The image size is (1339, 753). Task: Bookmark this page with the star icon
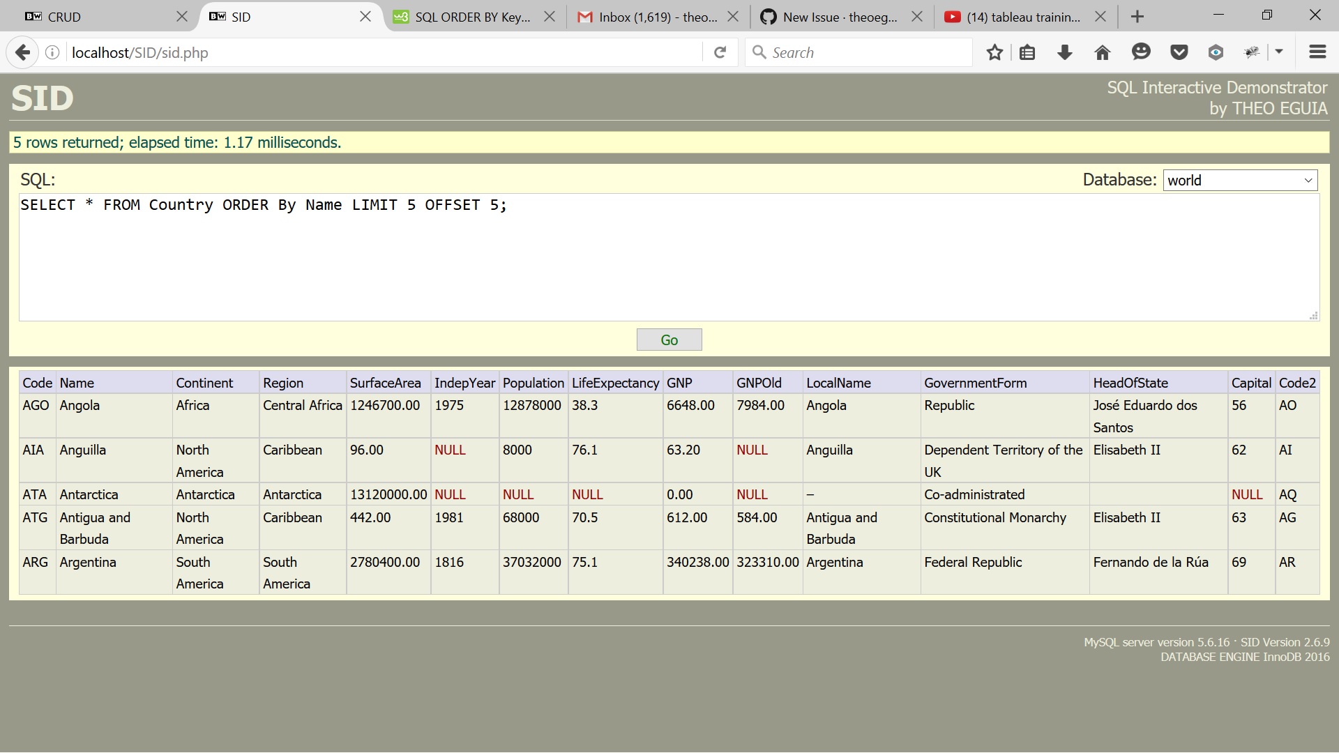[994, 52]
